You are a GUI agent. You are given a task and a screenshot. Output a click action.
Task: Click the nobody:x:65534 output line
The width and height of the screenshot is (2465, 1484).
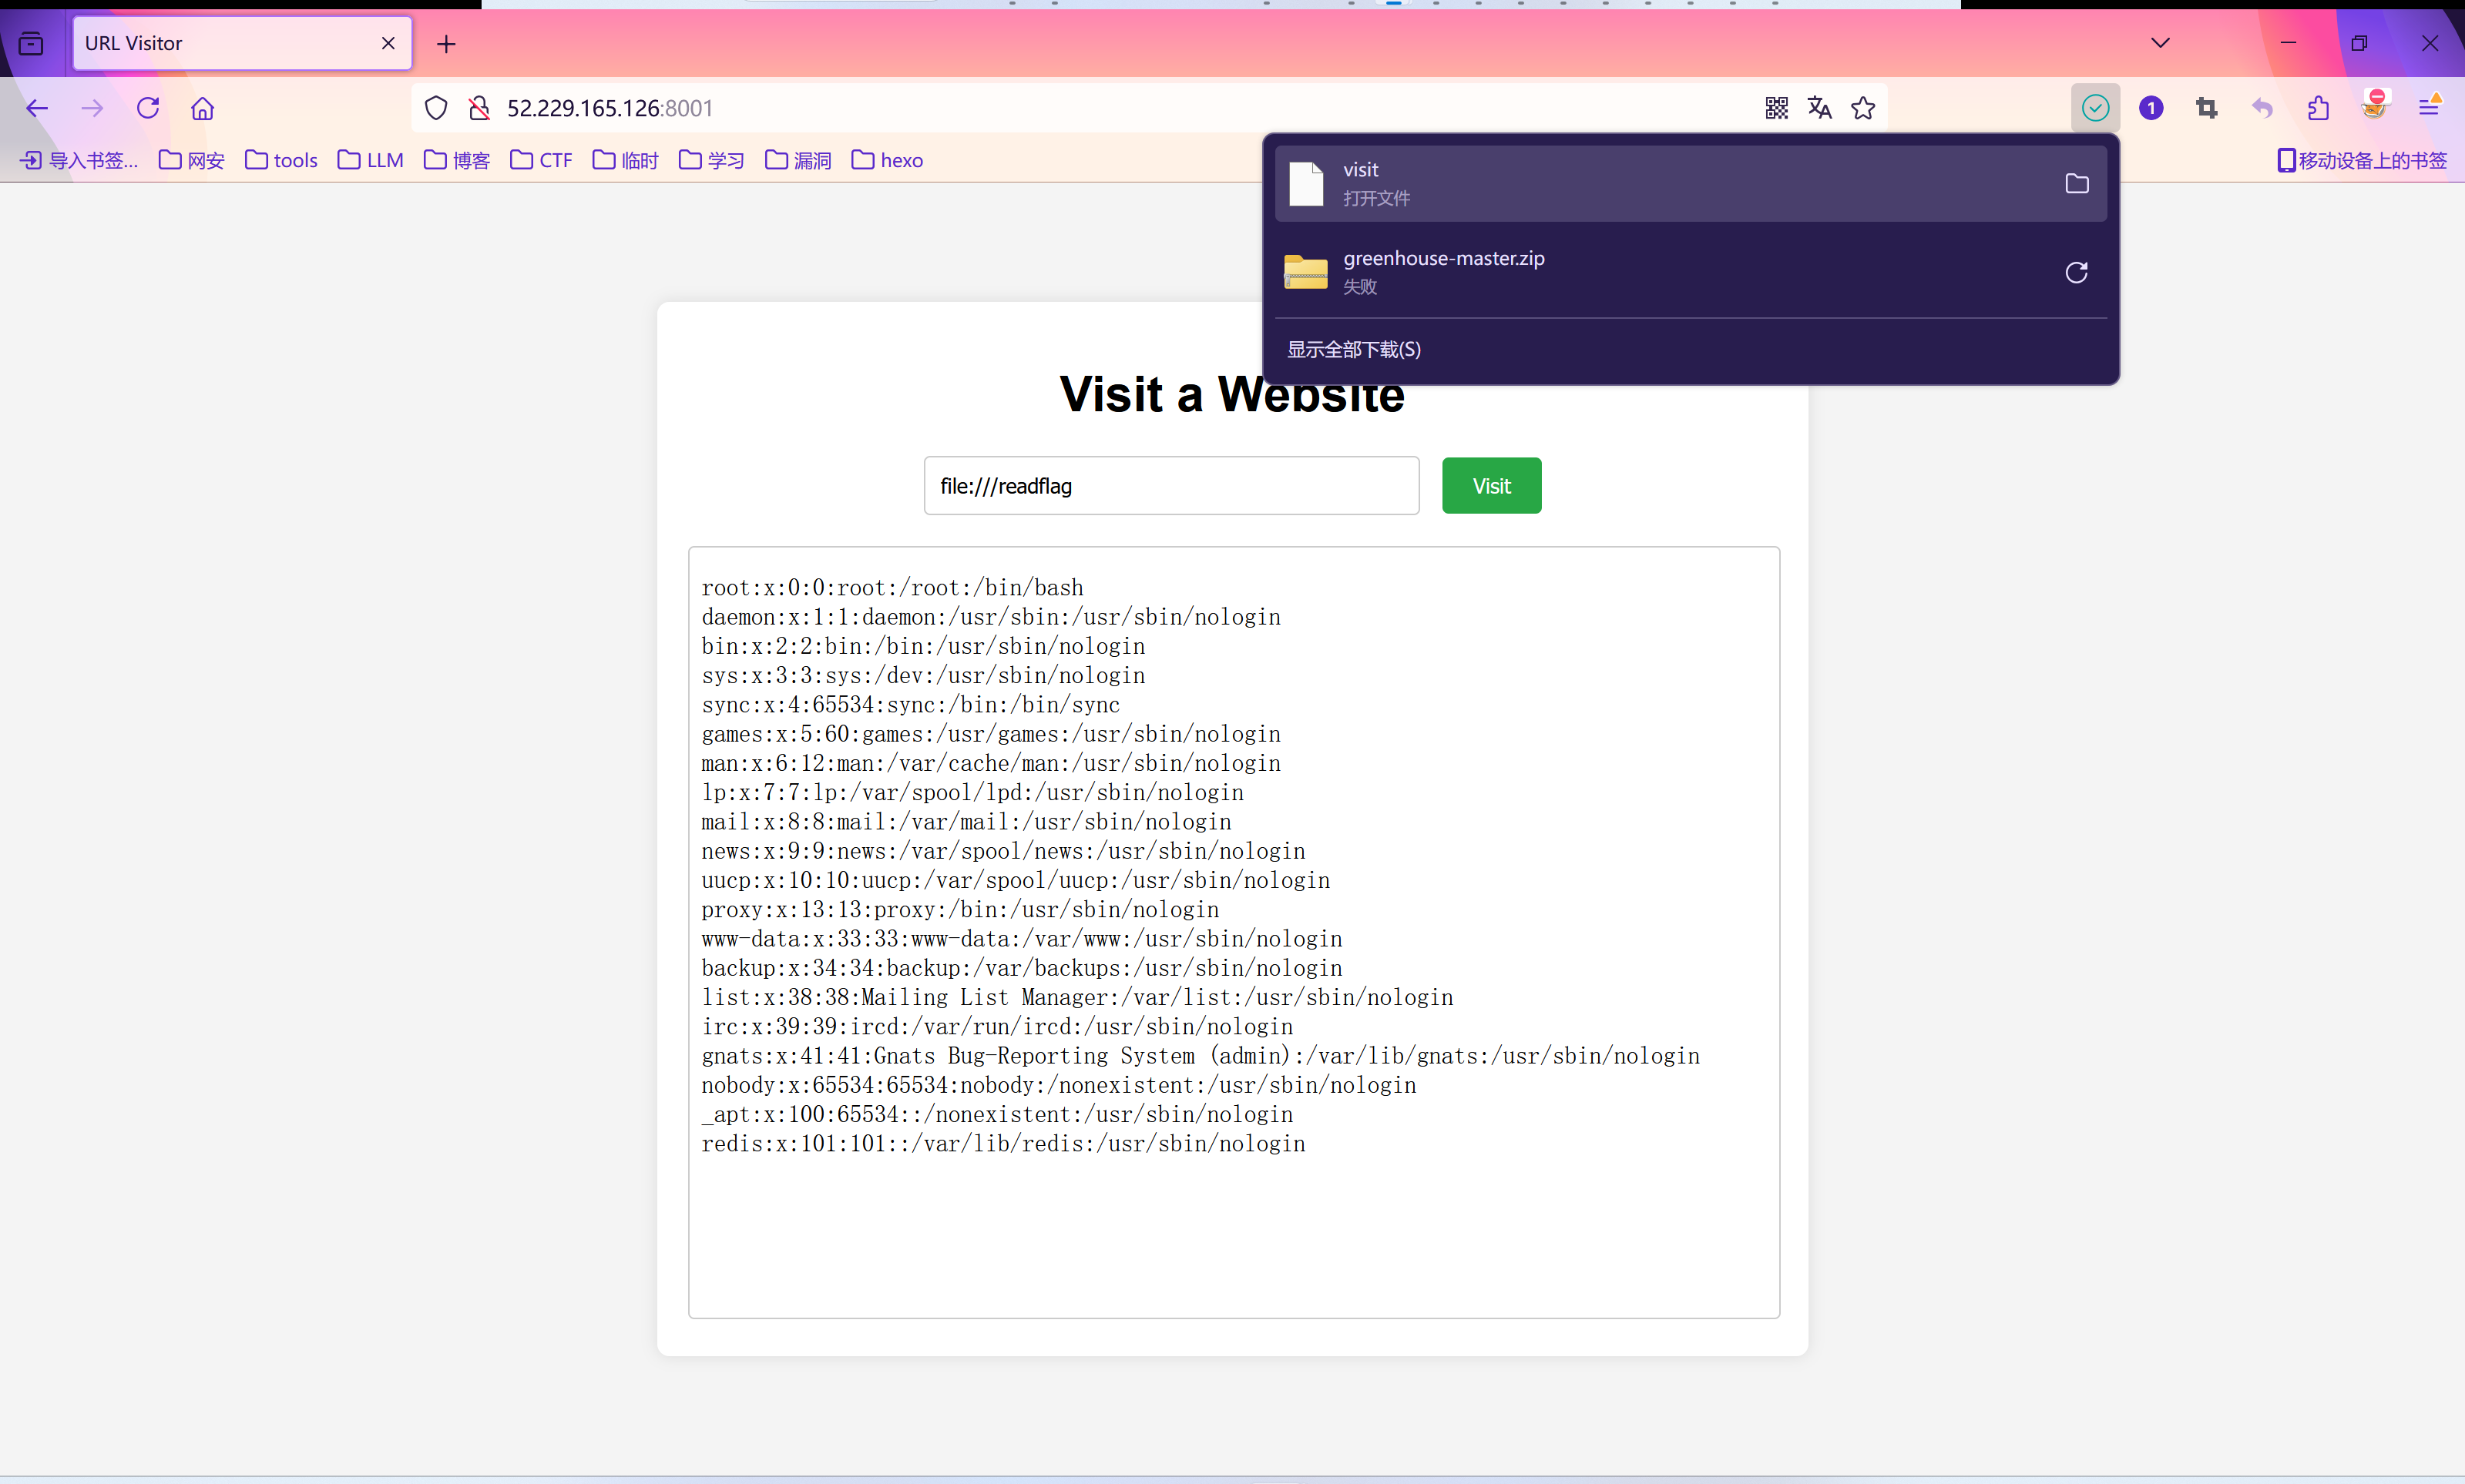(x=1059, y=1085)
